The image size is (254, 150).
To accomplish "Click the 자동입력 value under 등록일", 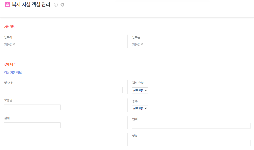I will (138, 44).
